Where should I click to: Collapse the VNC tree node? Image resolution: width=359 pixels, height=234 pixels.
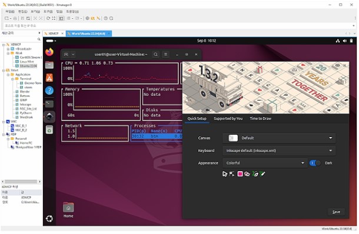click(4, 122)
